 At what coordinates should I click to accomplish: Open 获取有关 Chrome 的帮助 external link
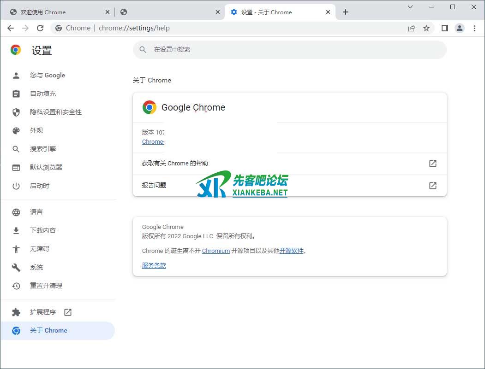(x=432, y=164)
